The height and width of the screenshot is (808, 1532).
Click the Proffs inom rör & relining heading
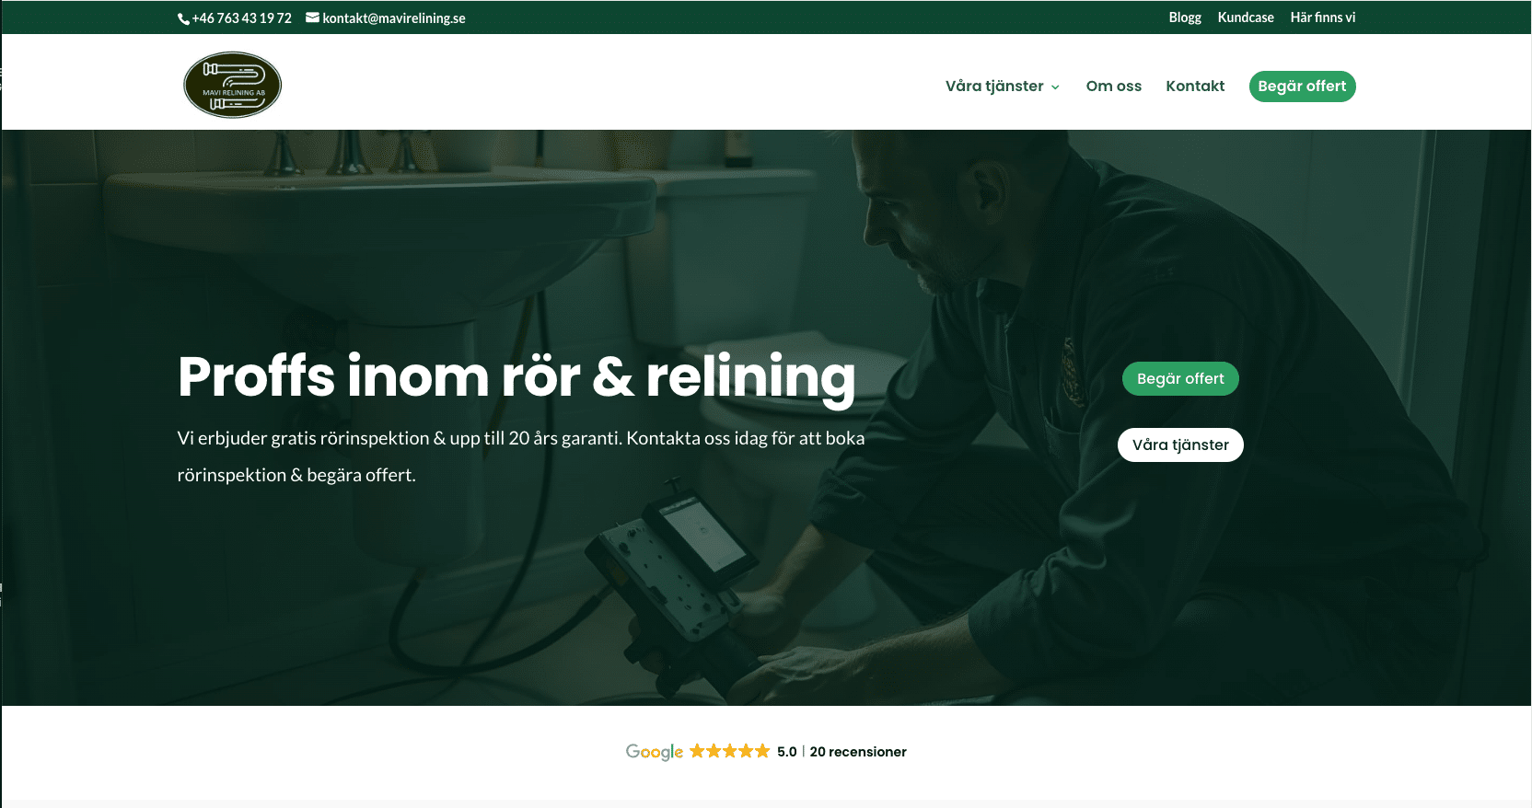pyautogui.click(x=516, y=376)
